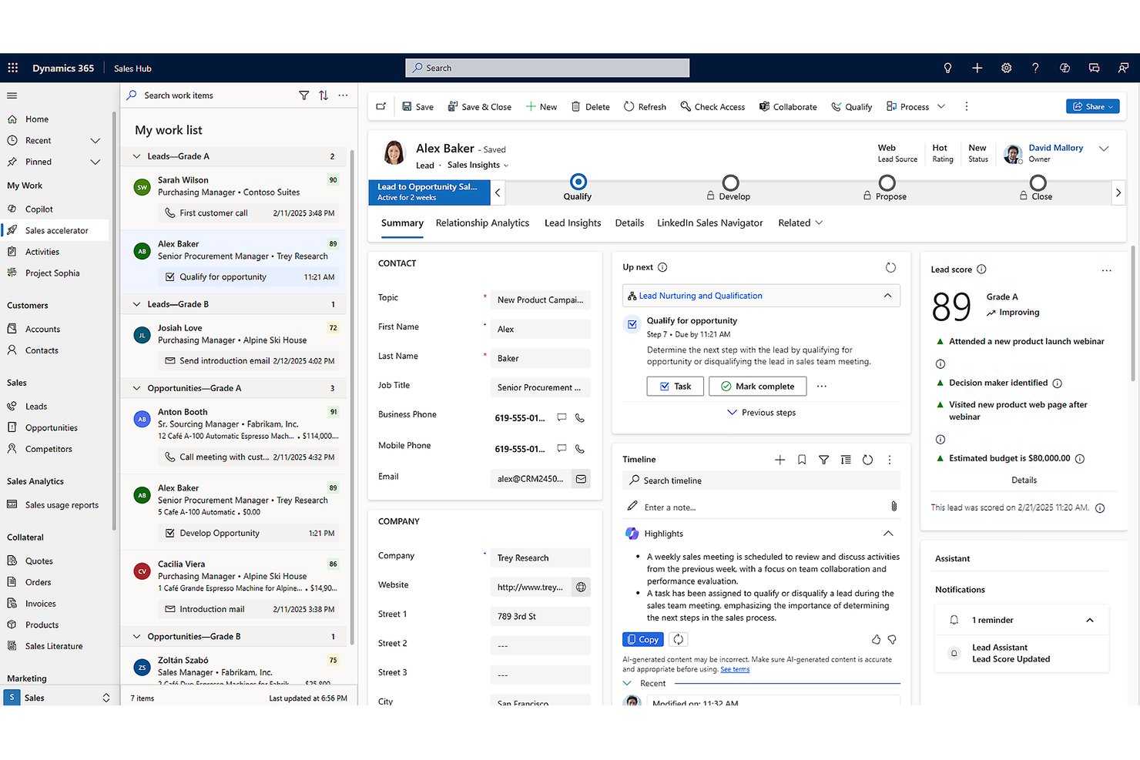1140x760 pixels.
Task: Click the timeline bookmark icon
Action: pos(802,460)
